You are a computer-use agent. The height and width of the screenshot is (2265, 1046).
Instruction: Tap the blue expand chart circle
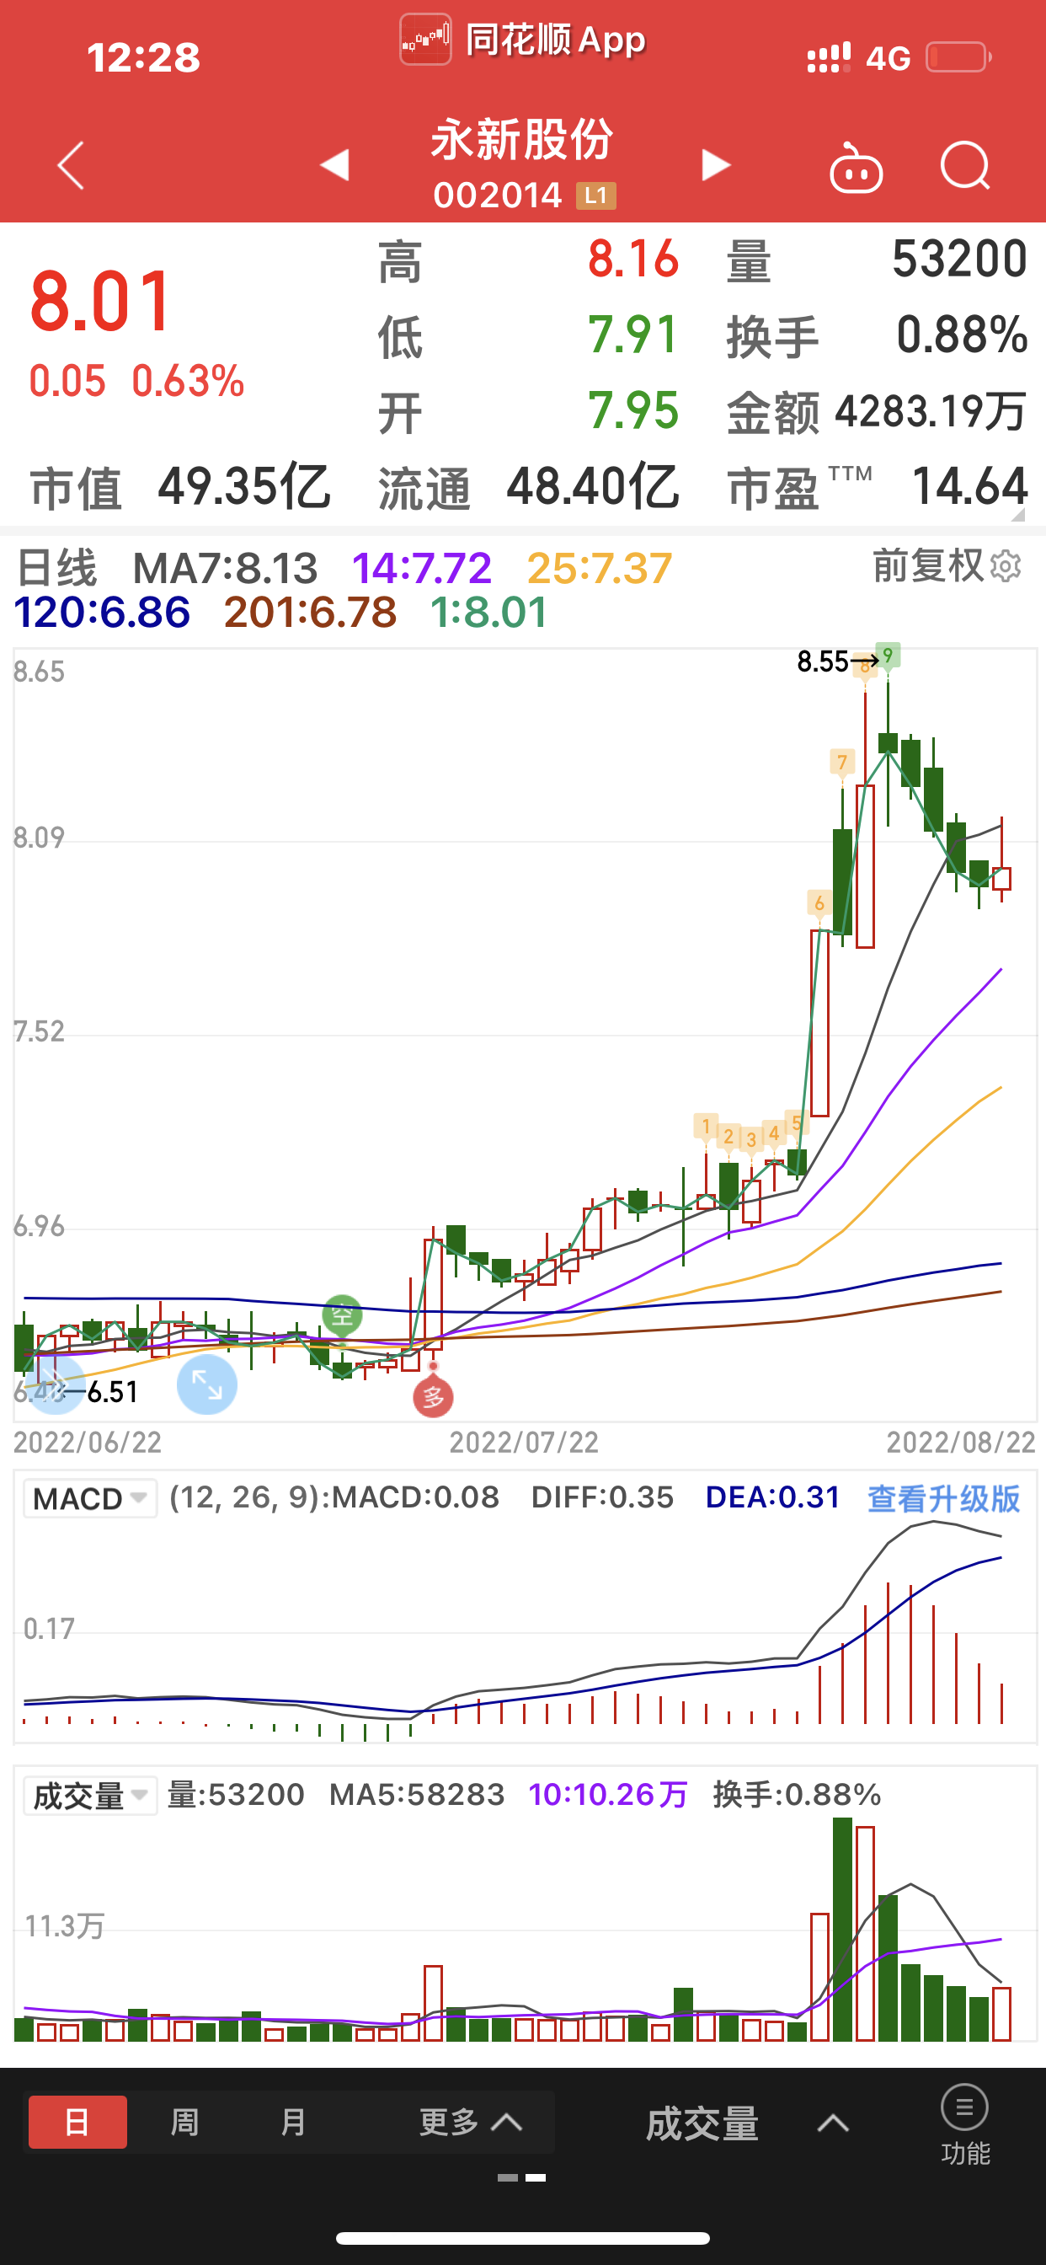click(x=206, y=1384)
